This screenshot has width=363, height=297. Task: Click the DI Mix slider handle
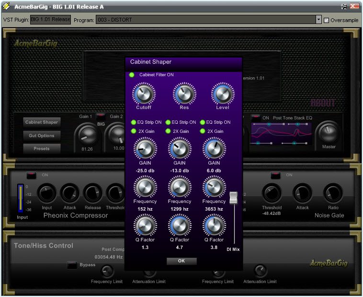[234, 198]
